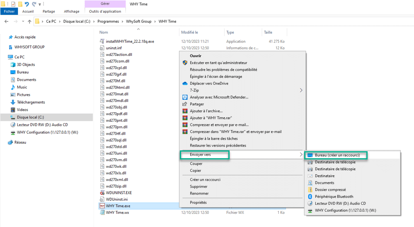Select Réseau in the navigation pane
The image size is (414, 227).
pyautogui.click(x=20, y=142)
